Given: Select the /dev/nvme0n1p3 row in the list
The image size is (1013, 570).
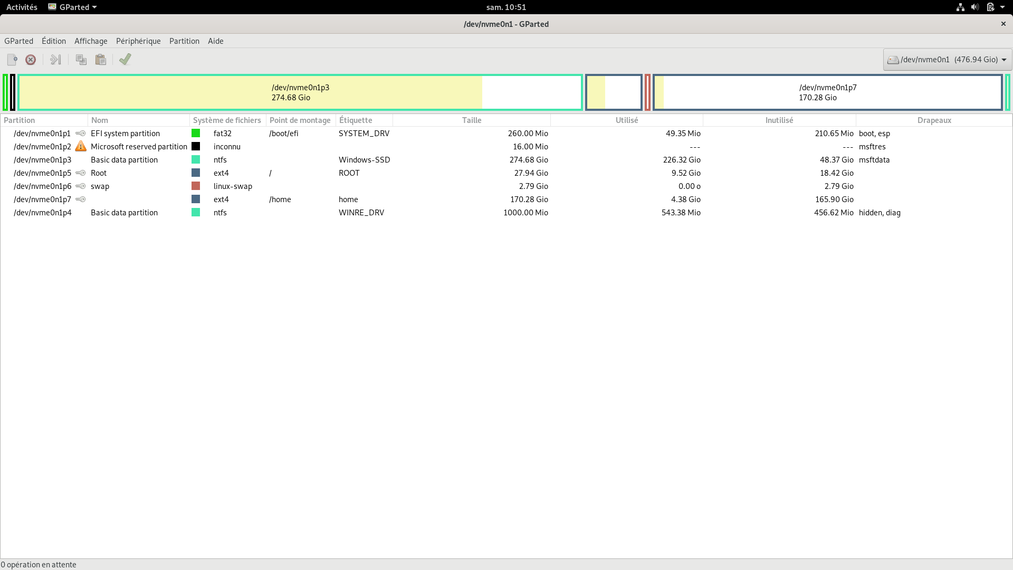Looking at the screenshot, I should (x=506, y=160).
